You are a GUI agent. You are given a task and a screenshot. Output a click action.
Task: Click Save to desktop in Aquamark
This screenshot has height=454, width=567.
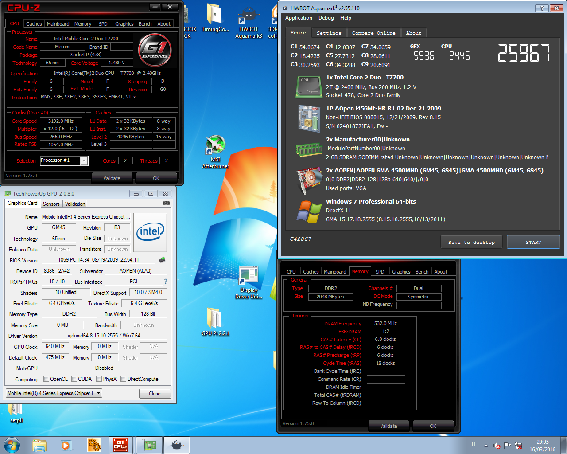coord(471,242)
